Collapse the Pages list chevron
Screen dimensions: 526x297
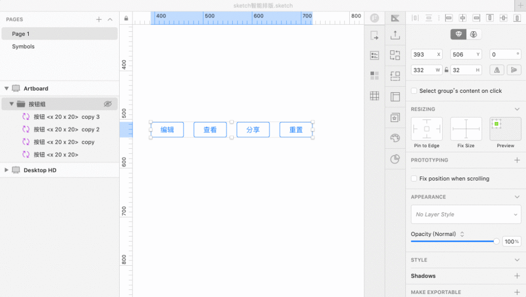coord(110,19)
